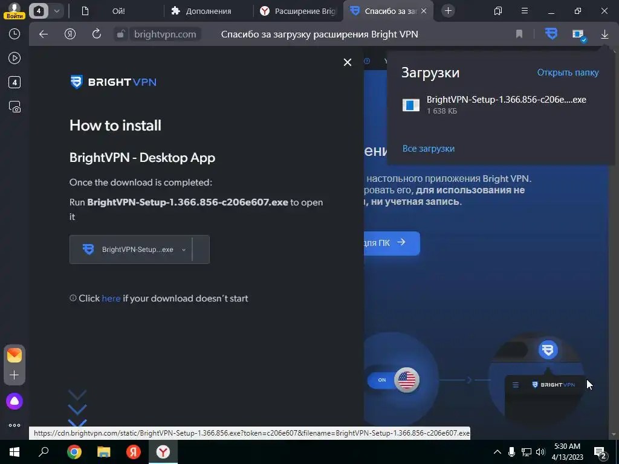The width and height of the screenshot is (619, 464).
Task: Click Все загрузки link
Action: click(429, 149)
